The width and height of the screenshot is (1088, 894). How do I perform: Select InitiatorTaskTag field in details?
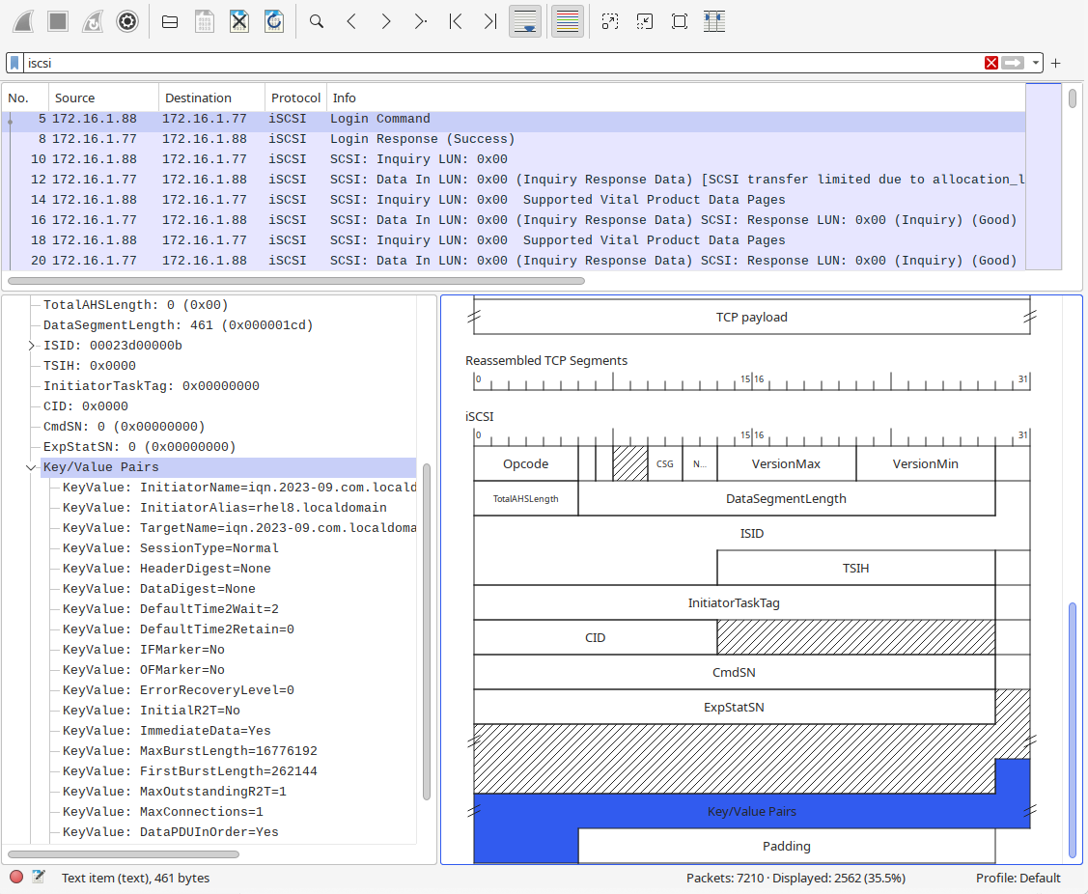point(152,386)
